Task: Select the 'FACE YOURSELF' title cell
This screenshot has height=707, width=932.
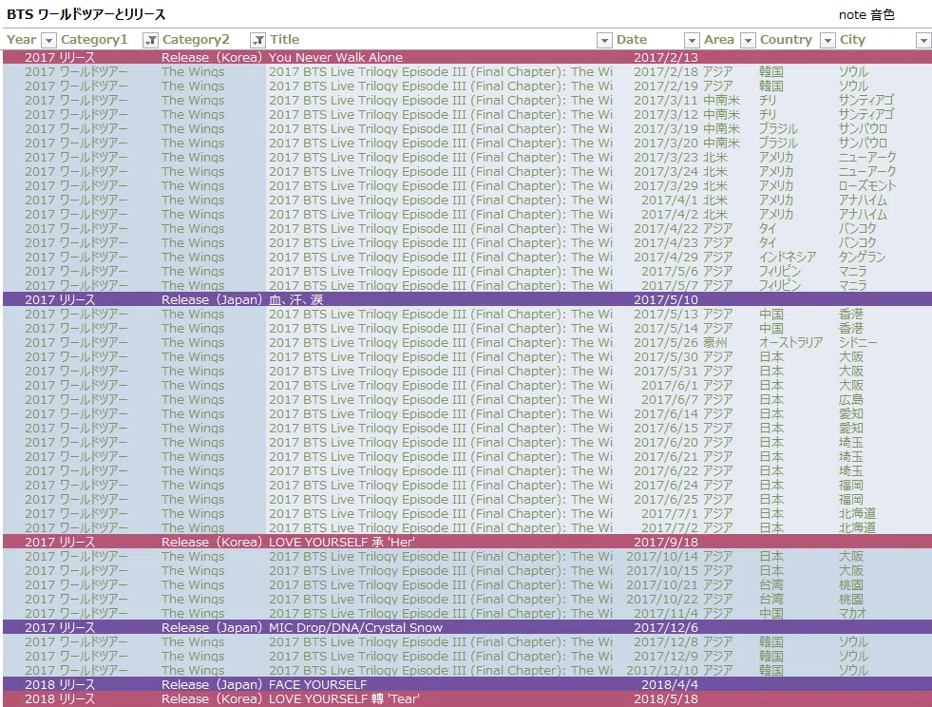Action: tap(318, 684)
